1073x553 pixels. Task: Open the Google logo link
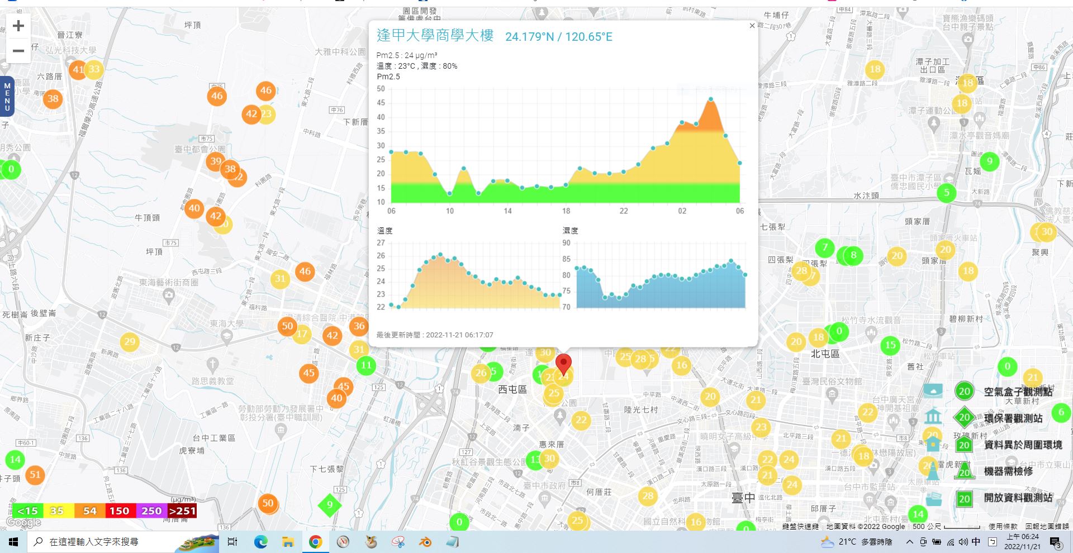23,522
